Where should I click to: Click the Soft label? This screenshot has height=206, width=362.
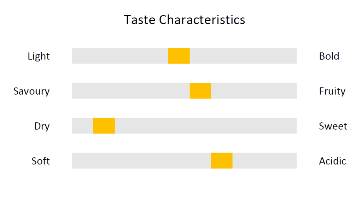41,161
